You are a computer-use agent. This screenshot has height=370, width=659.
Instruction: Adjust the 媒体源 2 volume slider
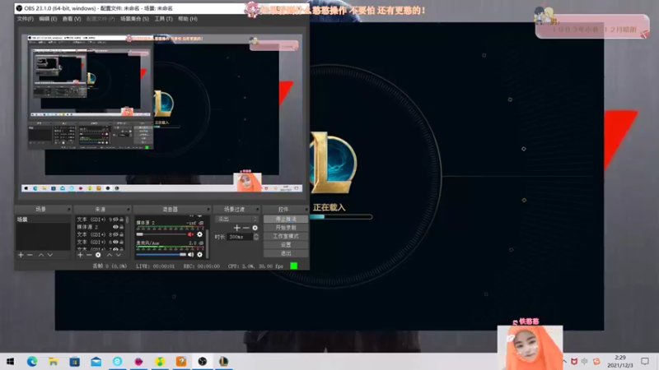161,234
